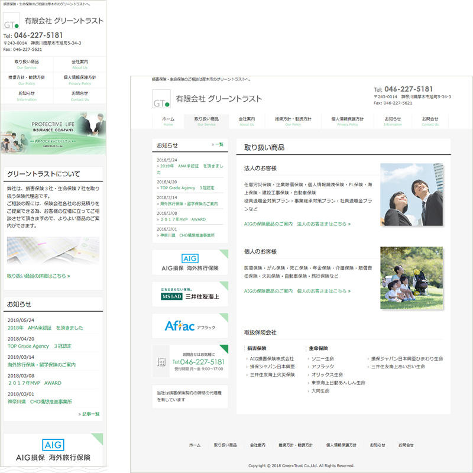The image size is (473, 473).
Task: Click 個人情報保護方針 in footer navigation
Action: (341, 445)
